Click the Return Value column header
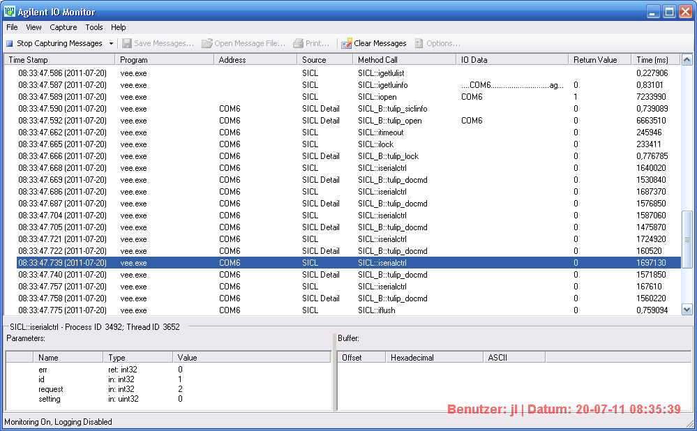The image size is (697, 431). (600, 60)
